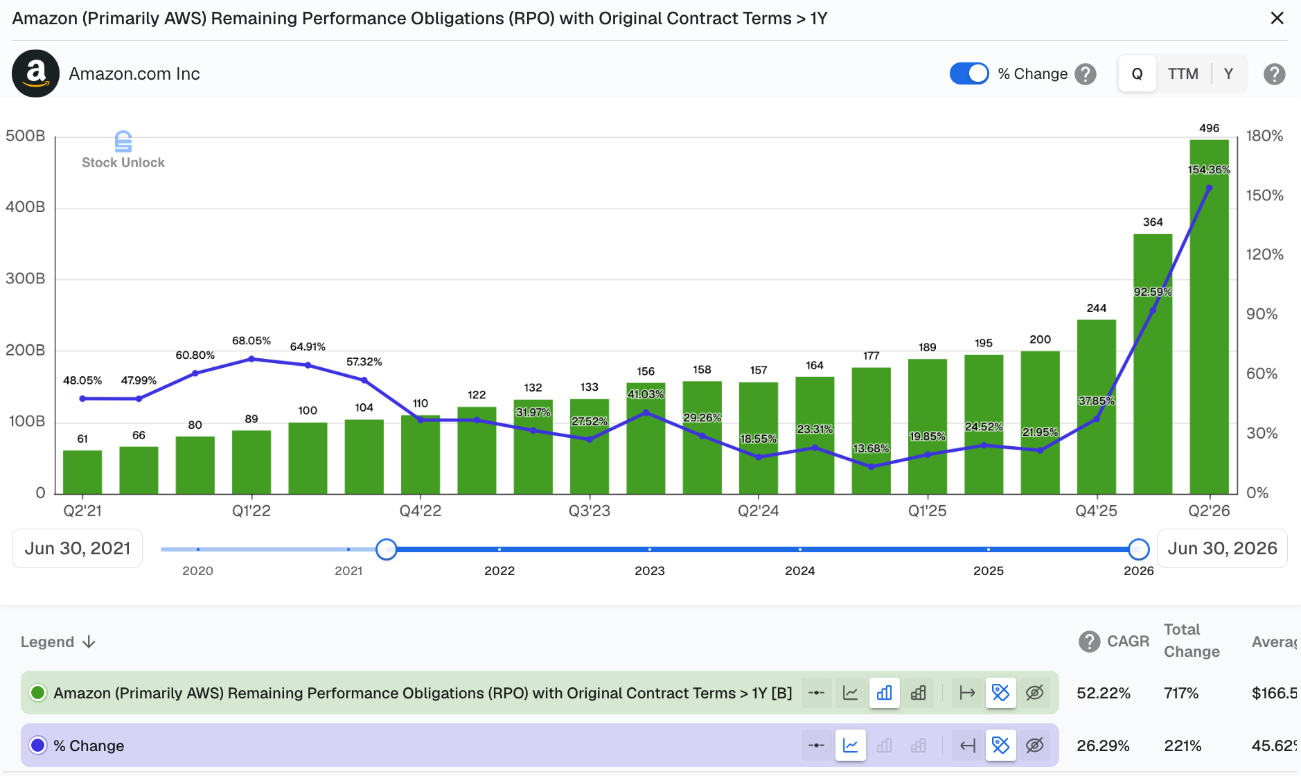This screenshot has height=776, width=1301.
Task: Close the RPO chart dialog
Action: click(x=1277, y=18)
